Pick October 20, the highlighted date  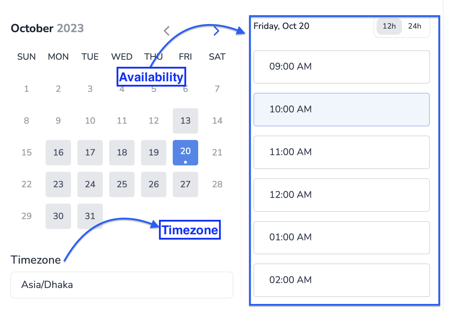tap(185, 152)
